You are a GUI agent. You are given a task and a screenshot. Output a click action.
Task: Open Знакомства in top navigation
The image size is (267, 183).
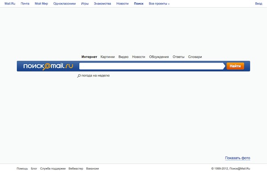(x=102, y=4)
